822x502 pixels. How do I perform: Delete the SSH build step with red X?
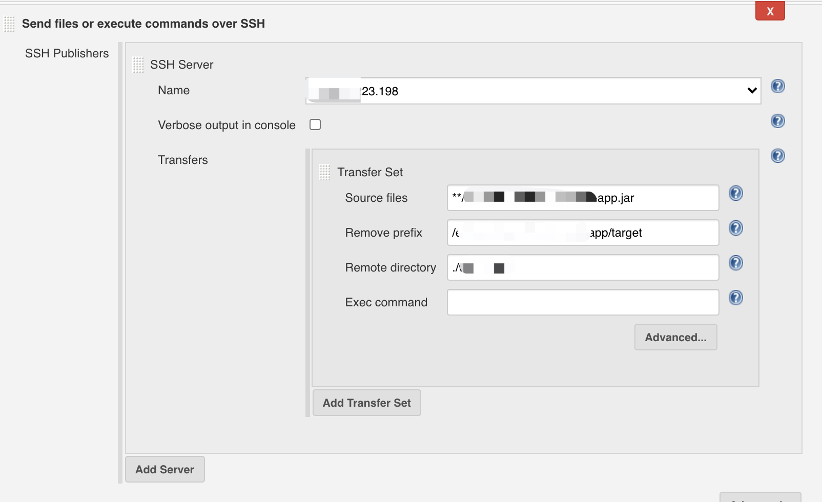[770, 11]
